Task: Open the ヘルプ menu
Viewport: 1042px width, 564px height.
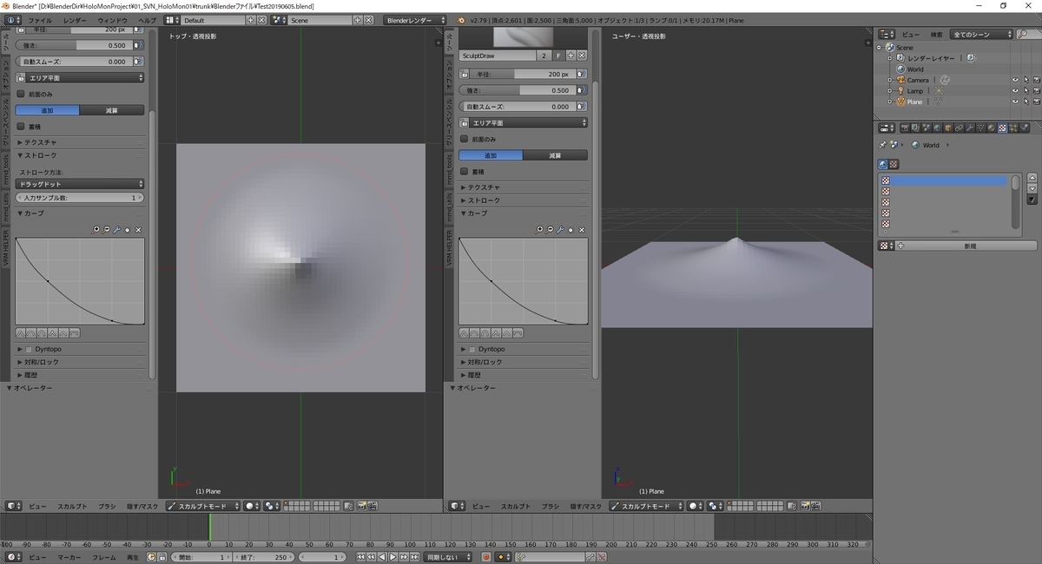Action: coord(148,19)
